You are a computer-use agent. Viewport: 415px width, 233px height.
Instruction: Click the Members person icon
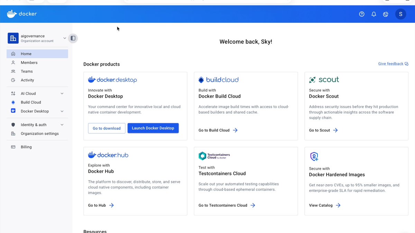(13, 62)
